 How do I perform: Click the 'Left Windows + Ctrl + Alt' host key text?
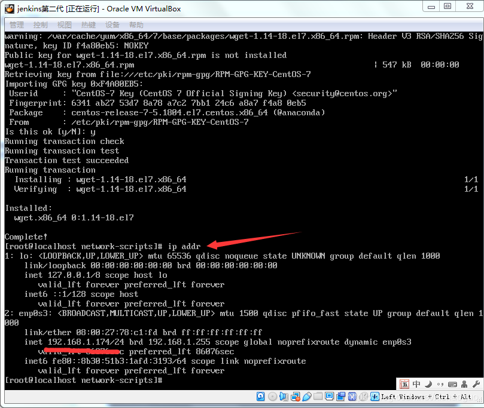click(x=427, y=397)
